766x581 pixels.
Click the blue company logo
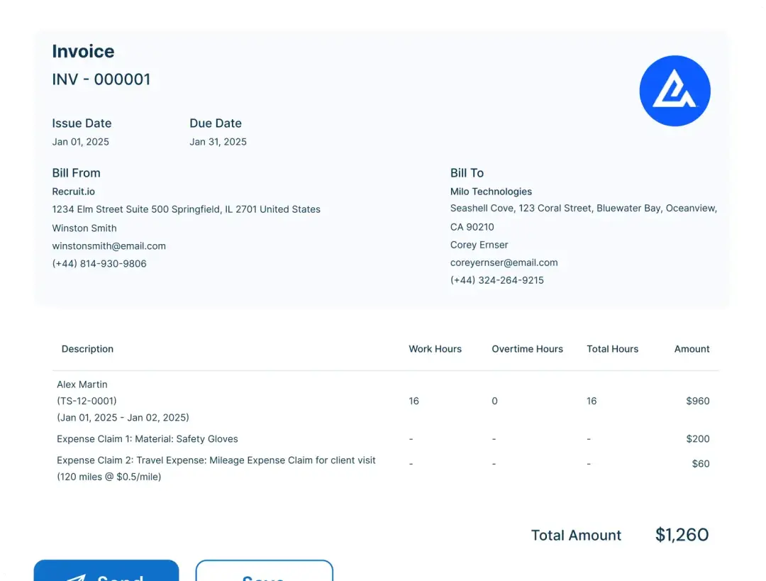(675, 91)
